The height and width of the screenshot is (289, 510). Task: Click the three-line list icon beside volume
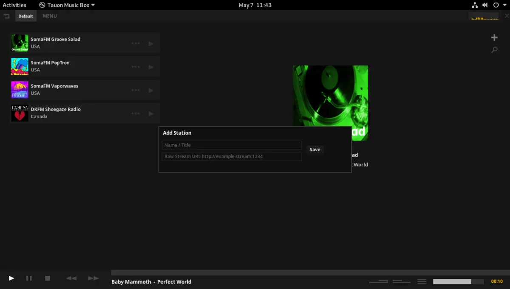click(422, 281)
